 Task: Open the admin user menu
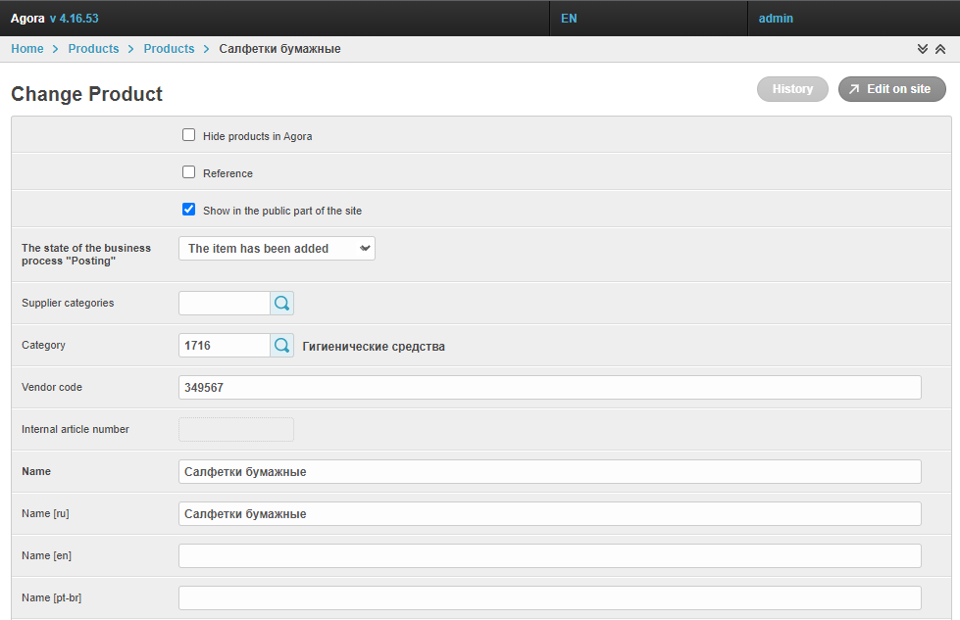[x=776, y=19]
